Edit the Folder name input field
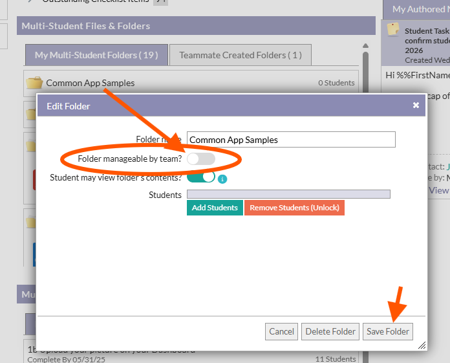 point(291,140)
